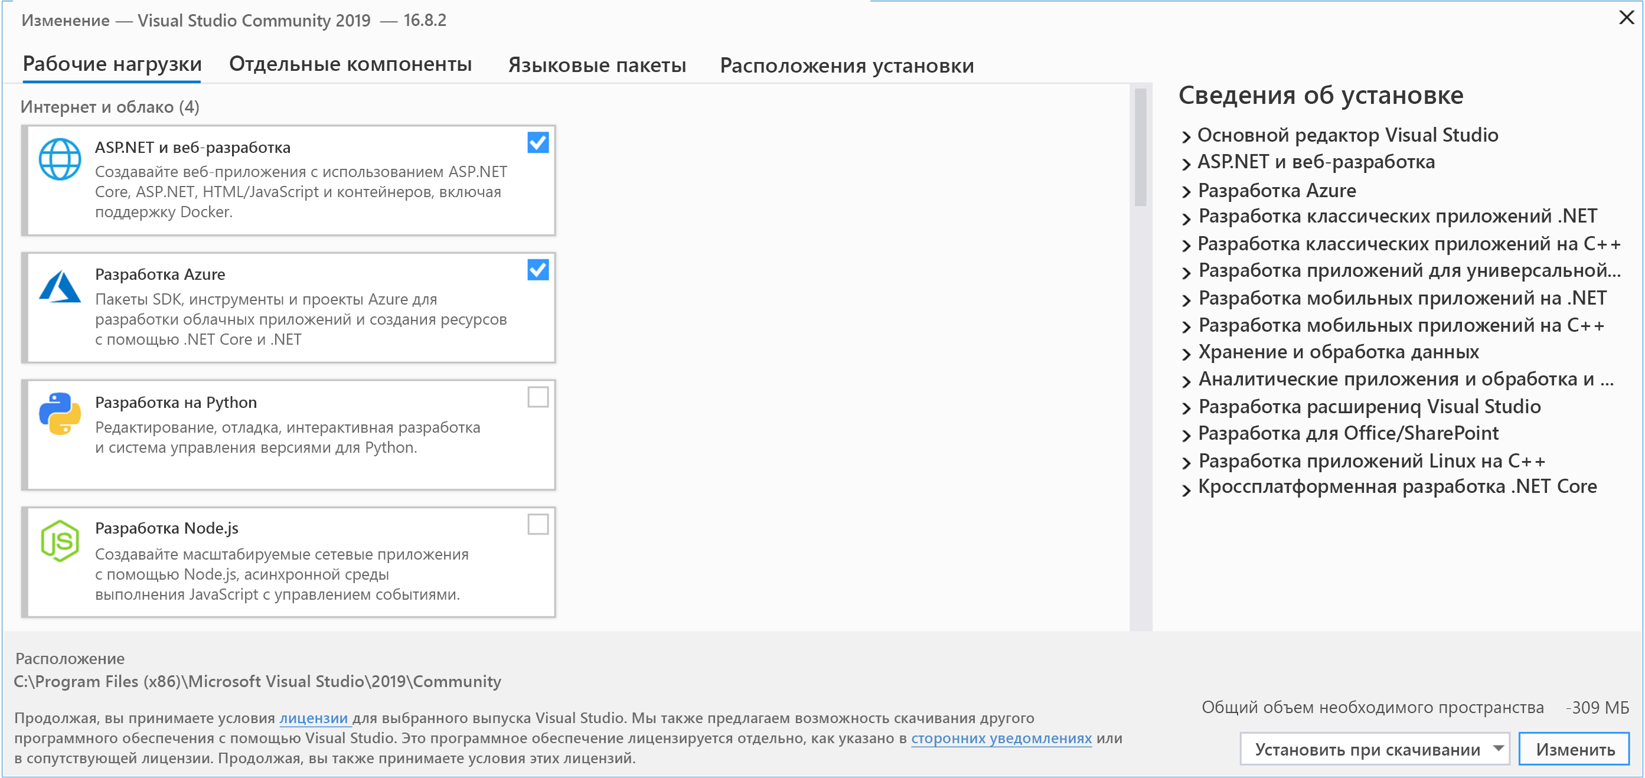Click the Python logo icon
Viewport: 1645px width, 778px height.
click(x=60, y=414)
